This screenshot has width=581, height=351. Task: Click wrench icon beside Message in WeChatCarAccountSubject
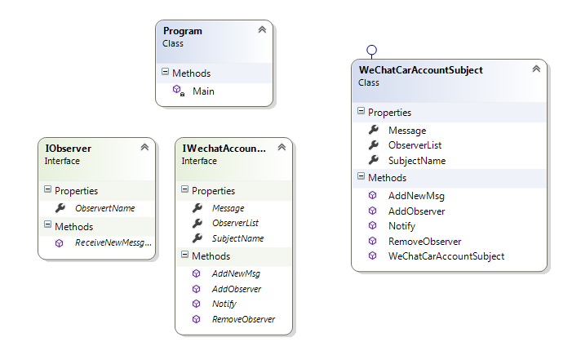(374, 130)
